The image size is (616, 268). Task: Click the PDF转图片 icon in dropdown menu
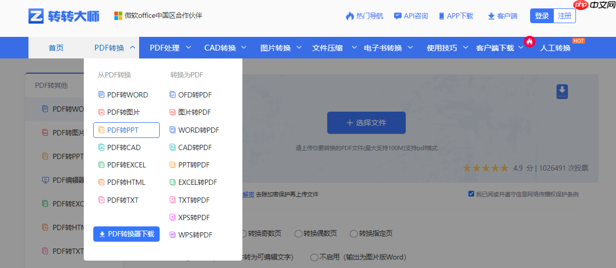(x=101, y=112)
